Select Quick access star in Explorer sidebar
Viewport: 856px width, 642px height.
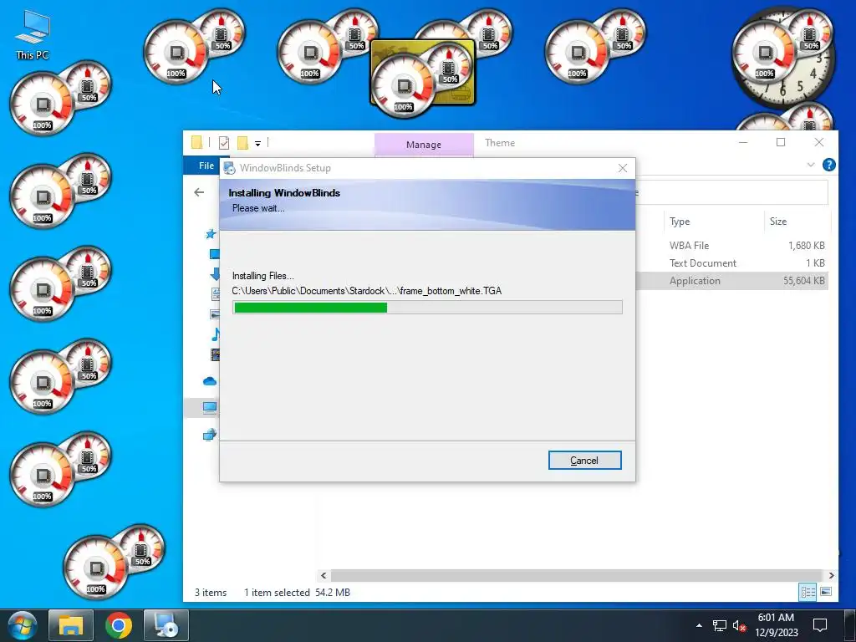[x=210, y=234]
